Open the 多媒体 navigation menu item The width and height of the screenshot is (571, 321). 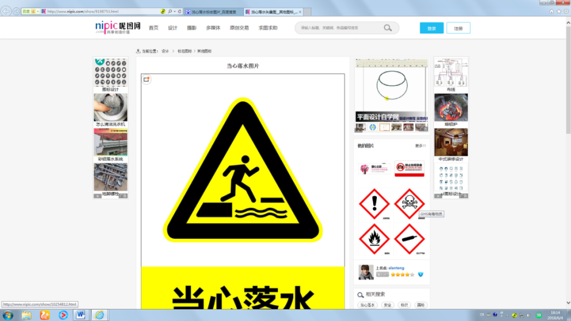[213, 28]
